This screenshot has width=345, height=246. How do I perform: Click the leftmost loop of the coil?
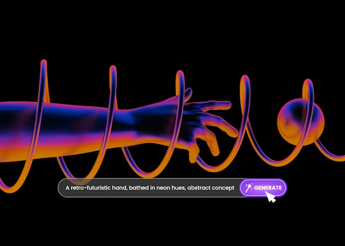tap(43, 67)
